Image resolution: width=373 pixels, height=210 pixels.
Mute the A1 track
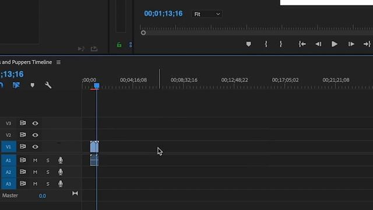[x=35, y=160]
